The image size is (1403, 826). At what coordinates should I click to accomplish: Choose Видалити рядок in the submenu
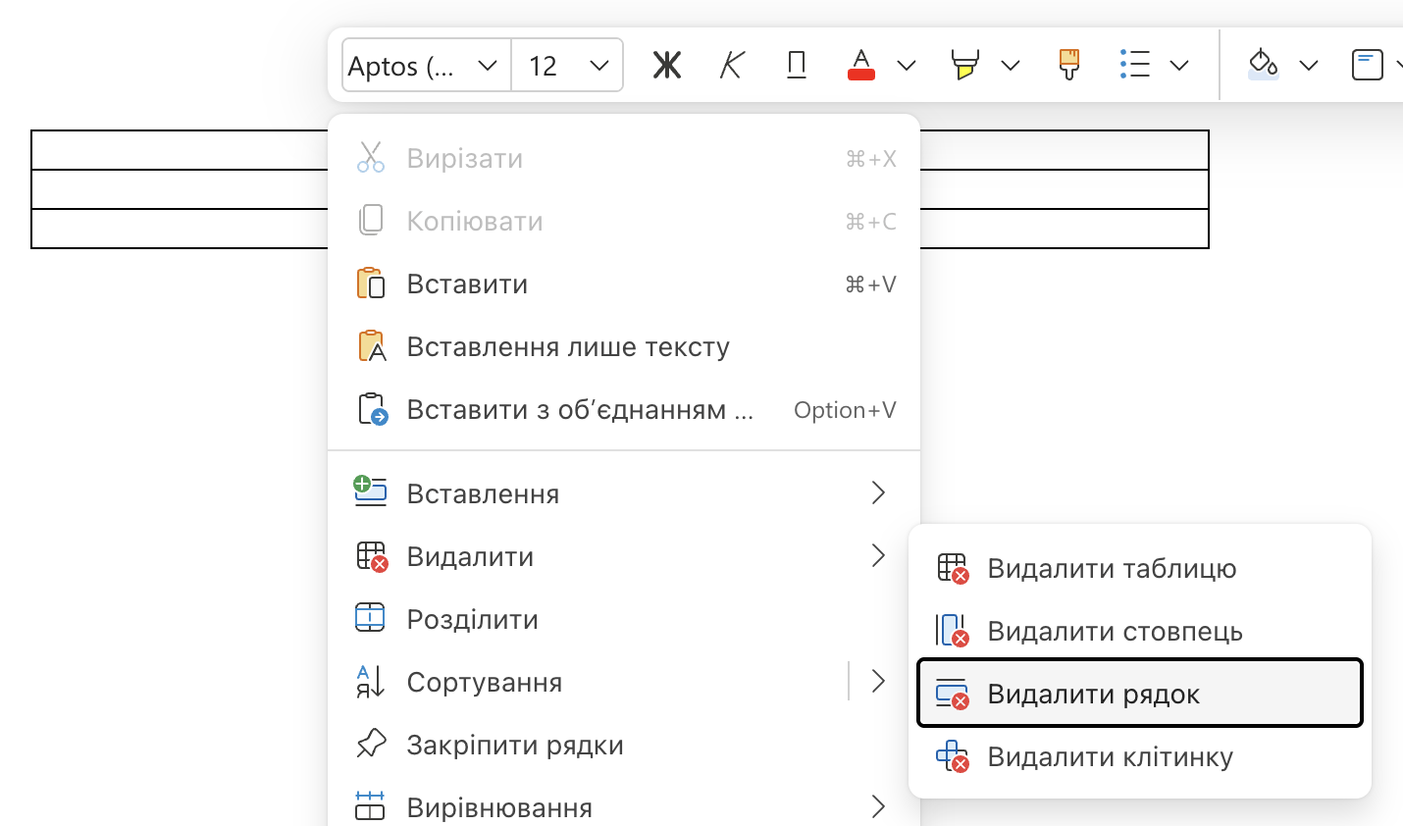(1093, 695)
